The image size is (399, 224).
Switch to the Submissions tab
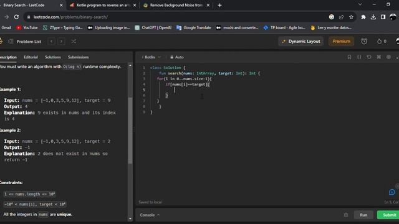pyautogui.click(x=79, y=57)
